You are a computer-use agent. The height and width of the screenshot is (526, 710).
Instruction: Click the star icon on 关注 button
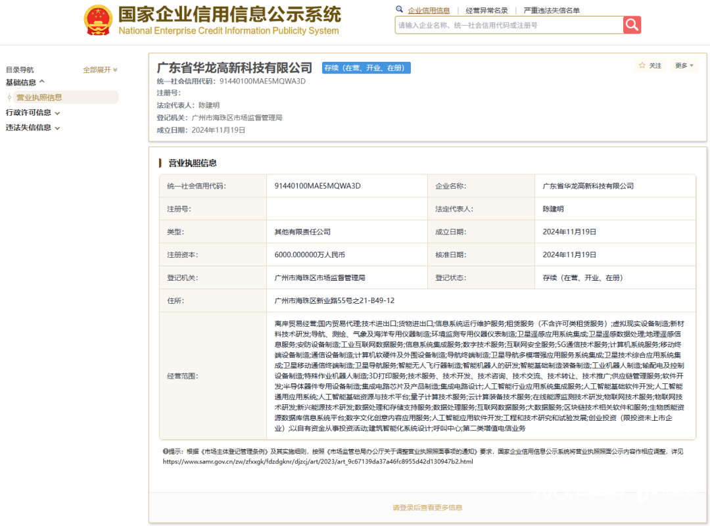click(x=642, y=66)
